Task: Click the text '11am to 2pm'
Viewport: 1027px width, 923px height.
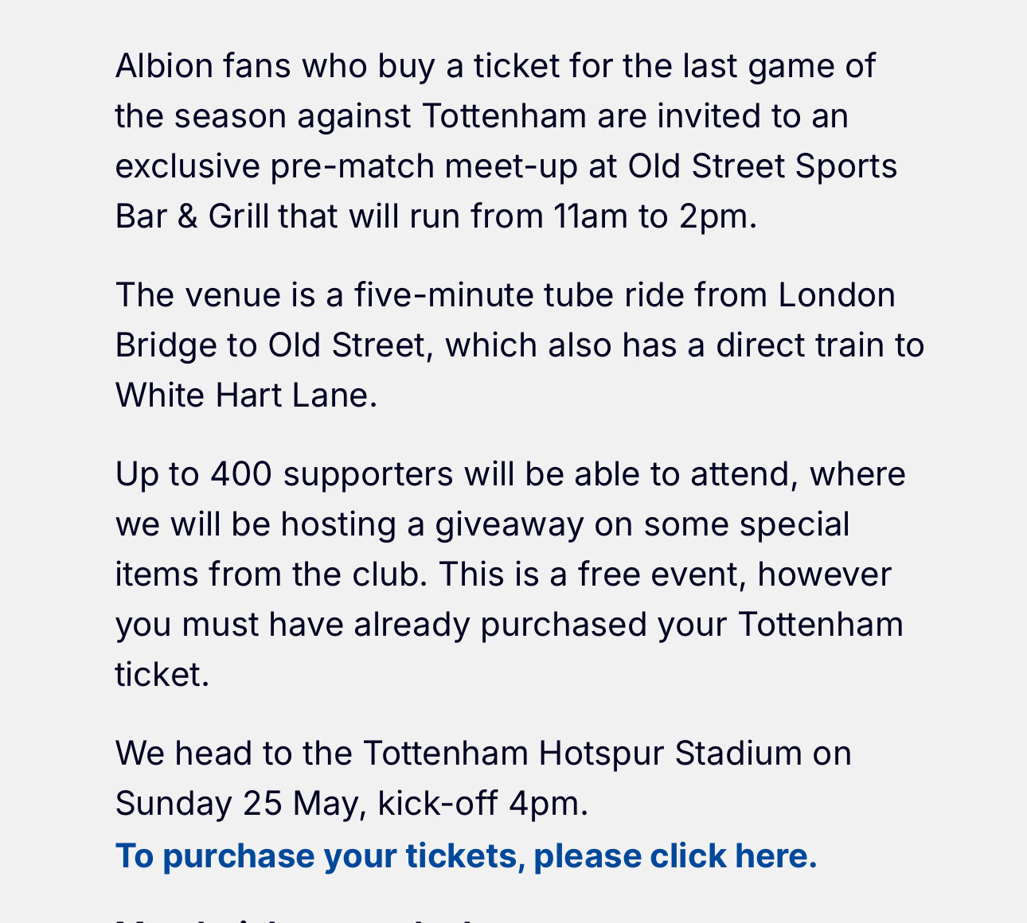Action: click(654, 216)
